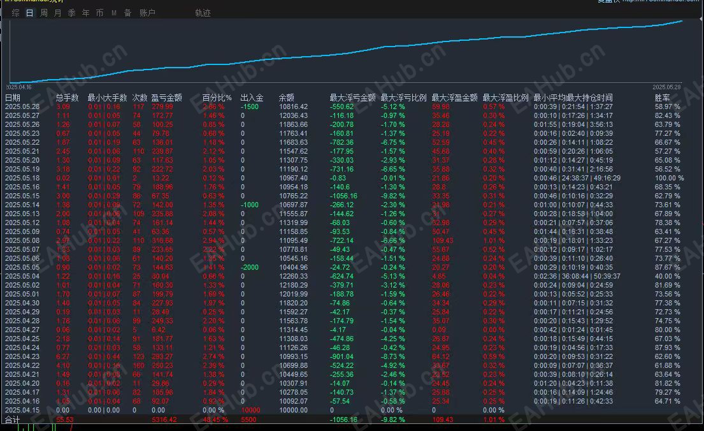
Task: Click holding time 0:00:46 | 24:38:37 | 49:16:29
Action: pos(577,178)
